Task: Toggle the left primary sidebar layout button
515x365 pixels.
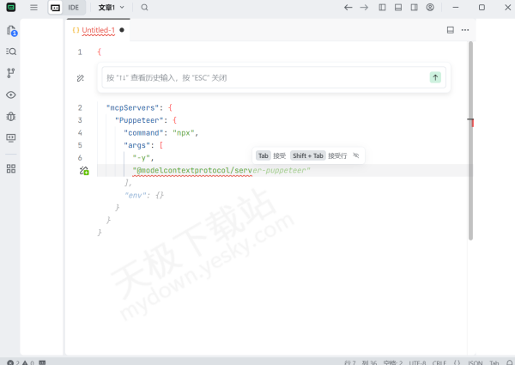Action: (x=383, y=7)
